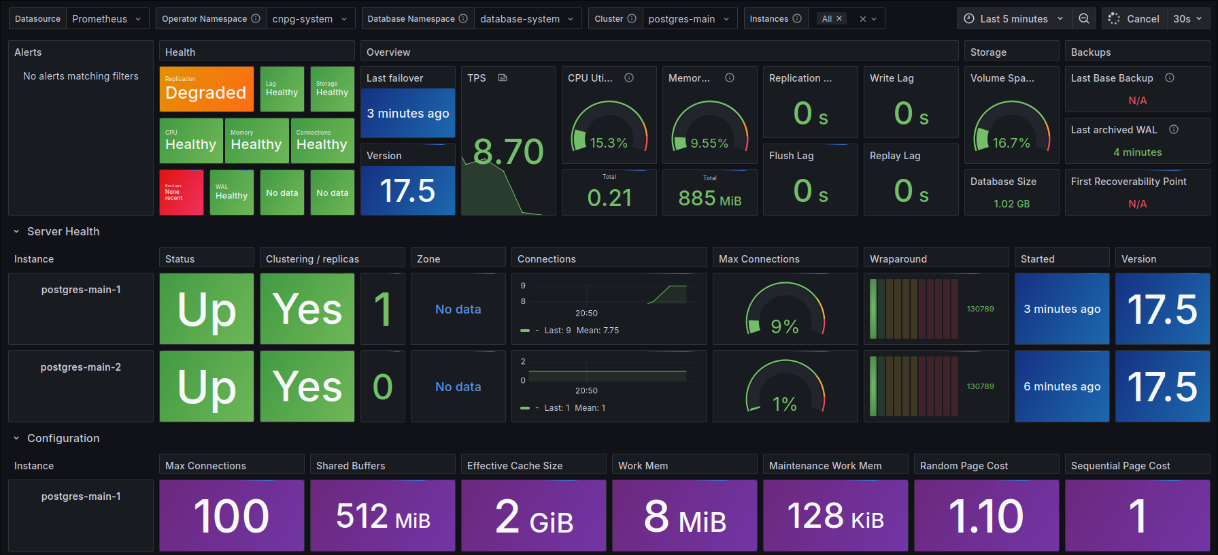Open the Last 5 minutes time picker
Image resolution: width=1218 pixels, height=555 pixels.
(x=1013, y=19)
